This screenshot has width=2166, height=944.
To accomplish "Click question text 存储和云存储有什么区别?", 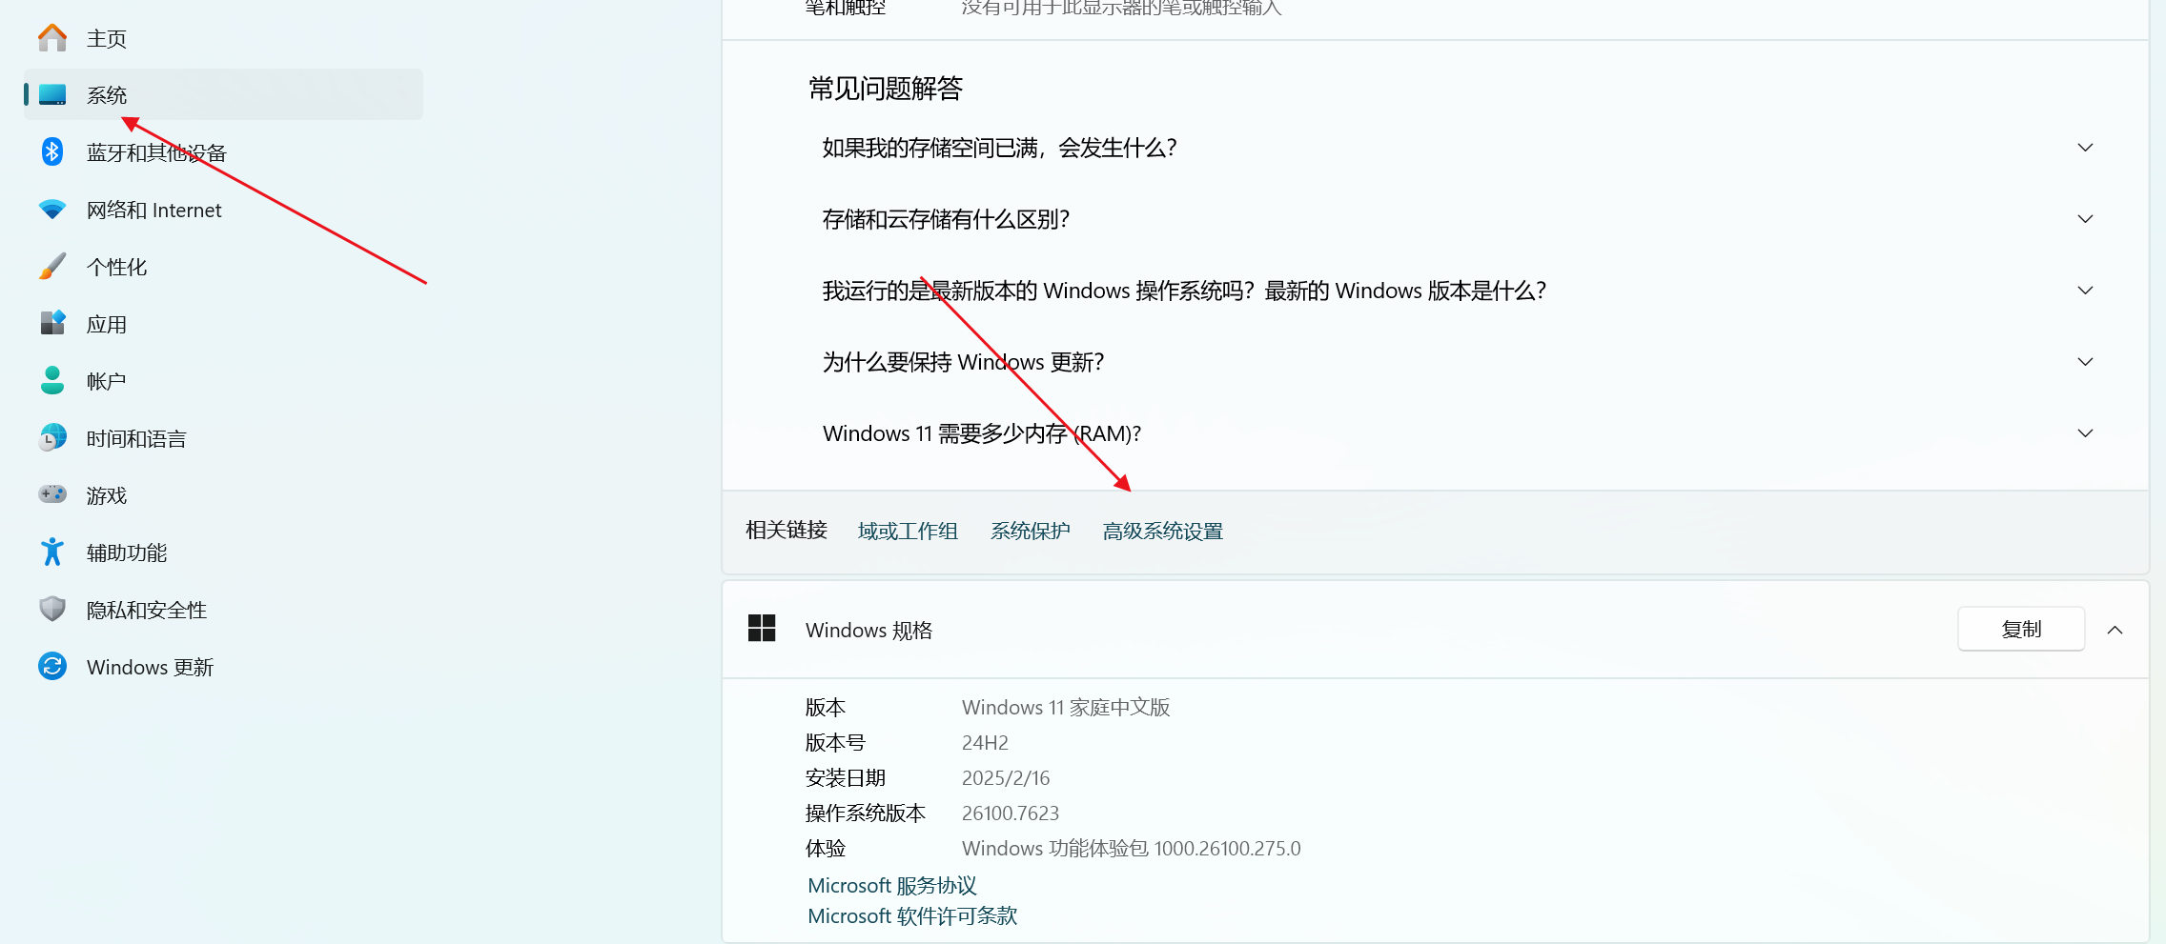I will point(946,219).
